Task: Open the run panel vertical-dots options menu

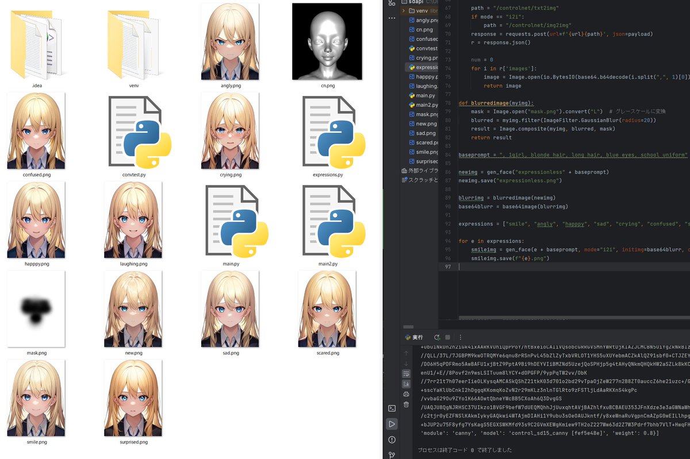Action: pyautogui.click(x=460, y=337)
